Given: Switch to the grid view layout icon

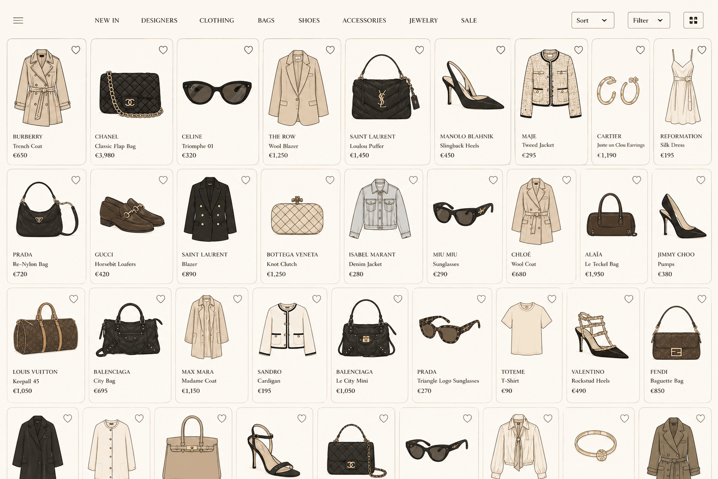Looking at the screenshot, I should (x=693, y=20).
